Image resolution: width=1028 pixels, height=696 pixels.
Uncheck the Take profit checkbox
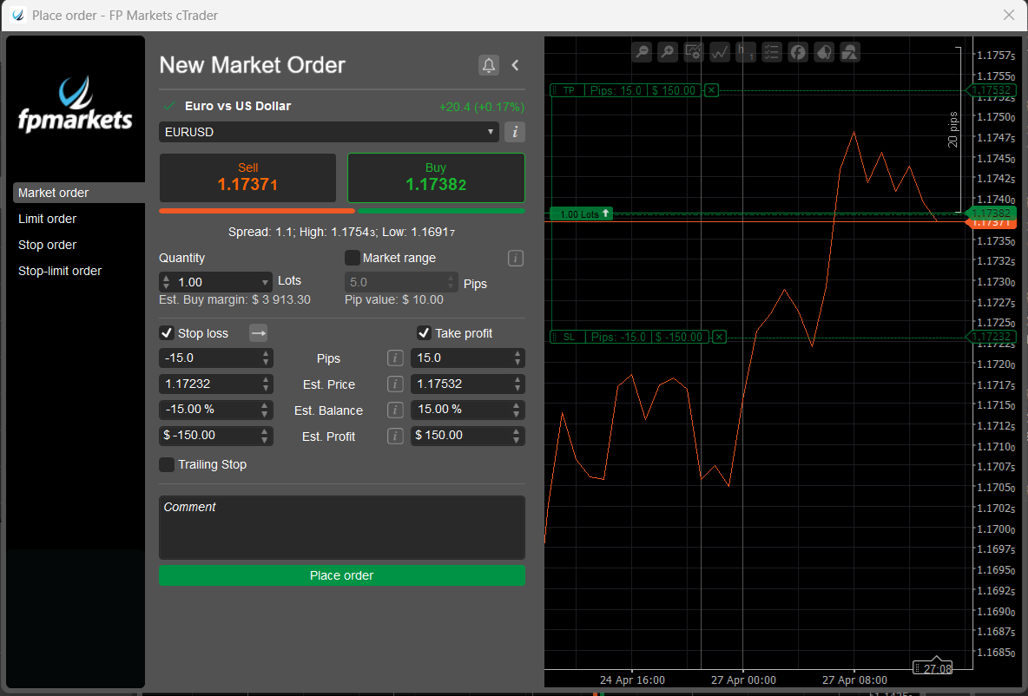(424, 333)
